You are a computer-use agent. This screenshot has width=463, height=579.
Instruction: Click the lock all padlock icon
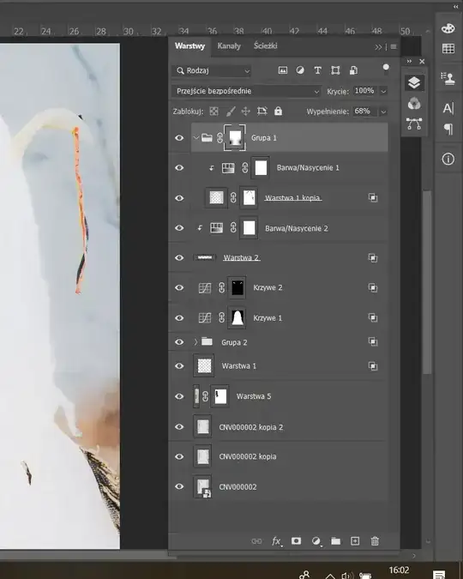pyautogui.click(x=278, y=111)
